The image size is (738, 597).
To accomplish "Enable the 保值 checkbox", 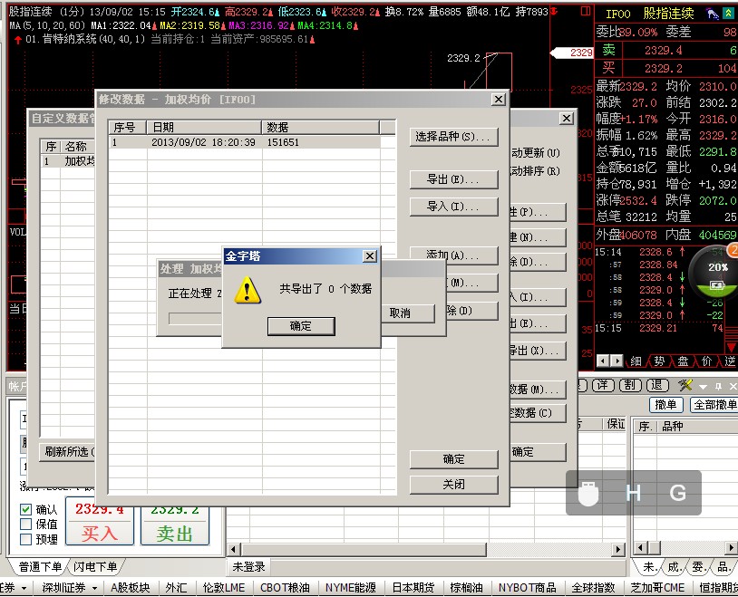I will pyautogui.click(x=26, y=524).
